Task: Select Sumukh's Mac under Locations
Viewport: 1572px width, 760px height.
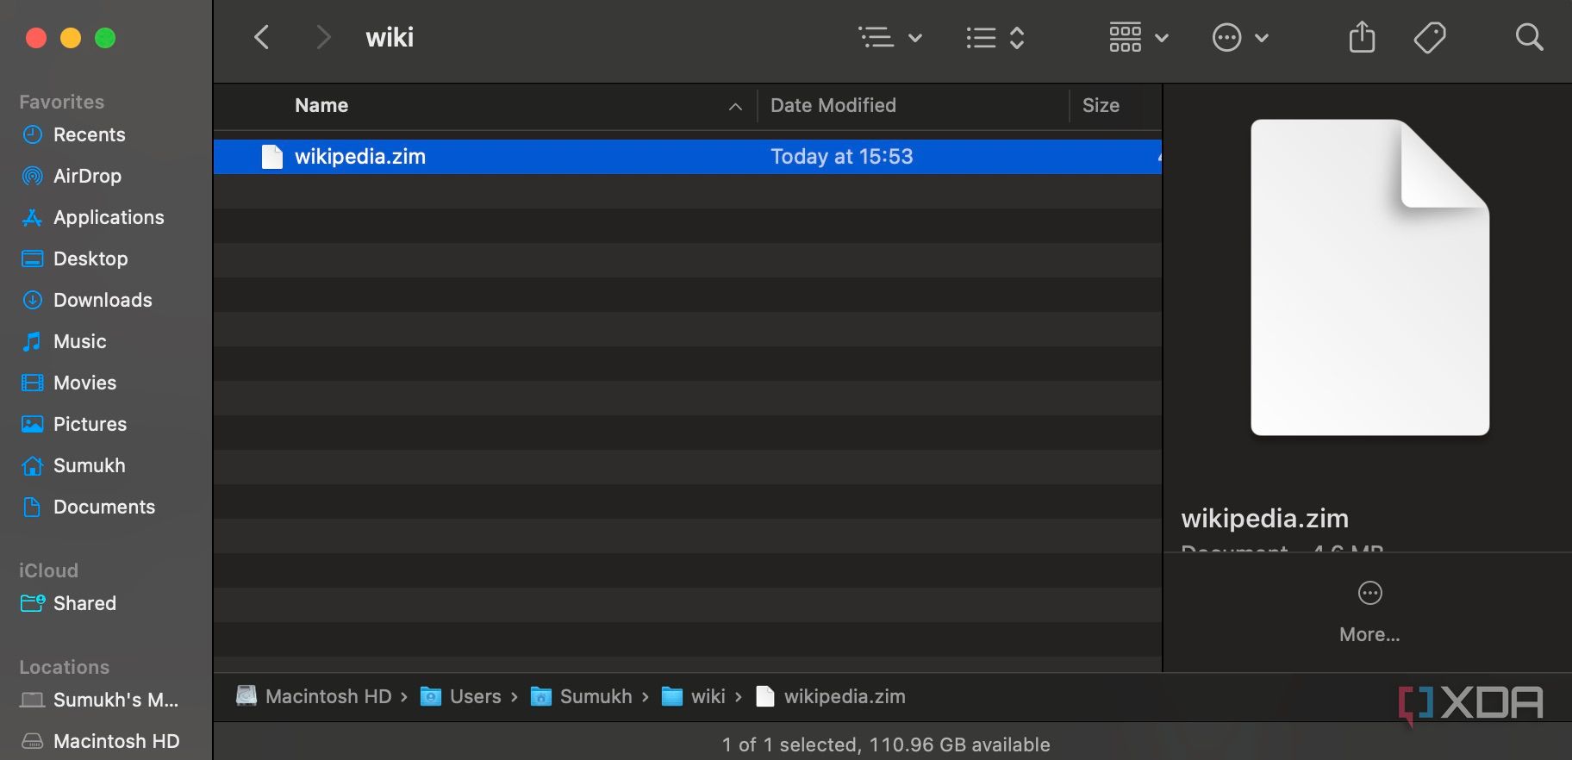Action: click(x=115, y=700)
